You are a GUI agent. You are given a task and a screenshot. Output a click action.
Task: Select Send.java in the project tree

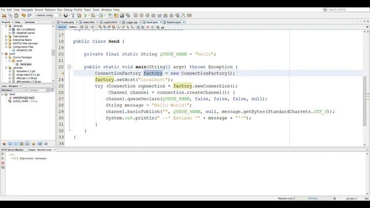pos(25,64)
